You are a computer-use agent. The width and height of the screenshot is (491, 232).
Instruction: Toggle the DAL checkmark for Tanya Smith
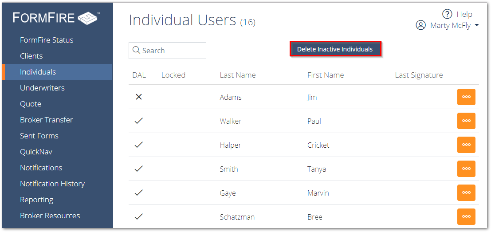(139, 169)
